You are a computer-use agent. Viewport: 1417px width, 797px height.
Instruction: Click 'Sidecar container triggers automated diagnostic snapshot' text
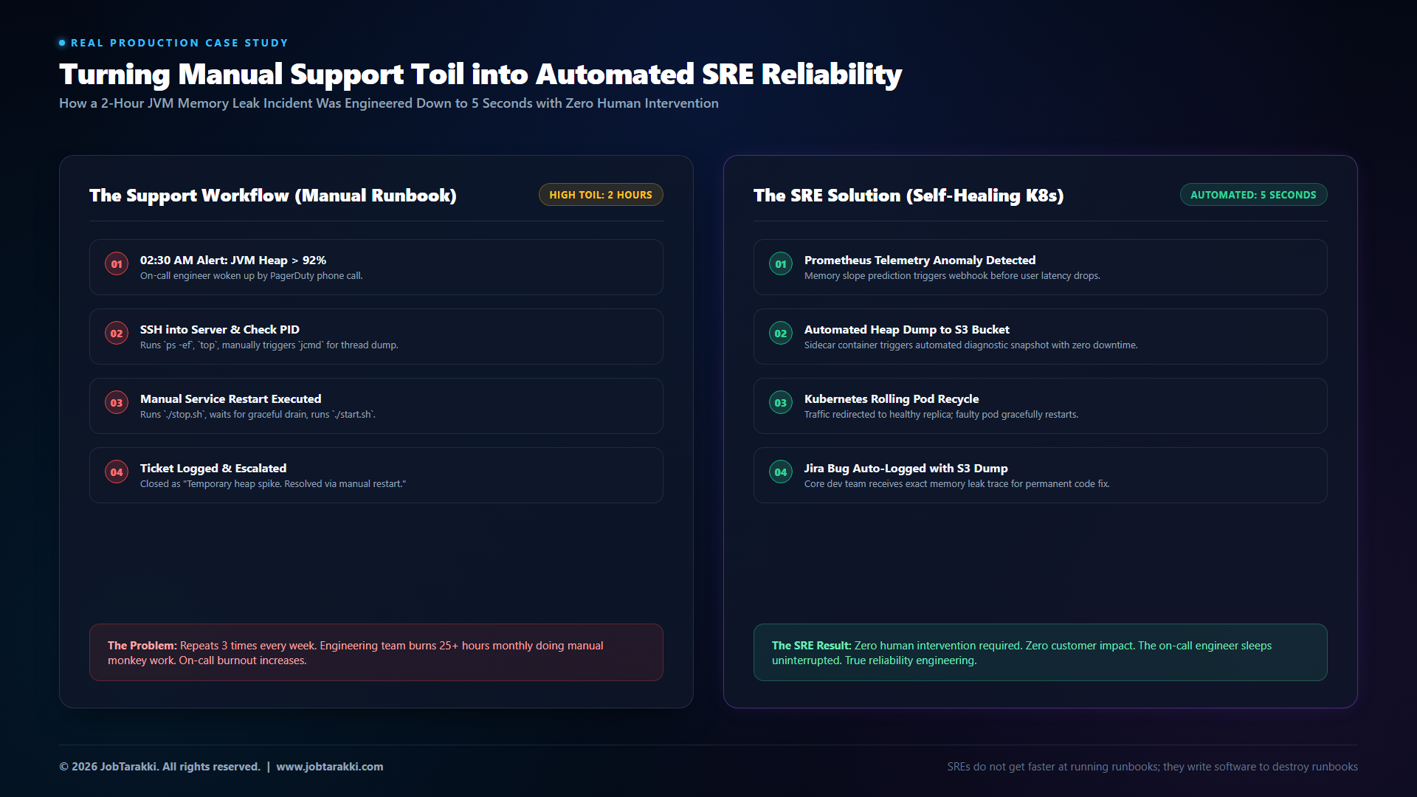tap(971, 345)
